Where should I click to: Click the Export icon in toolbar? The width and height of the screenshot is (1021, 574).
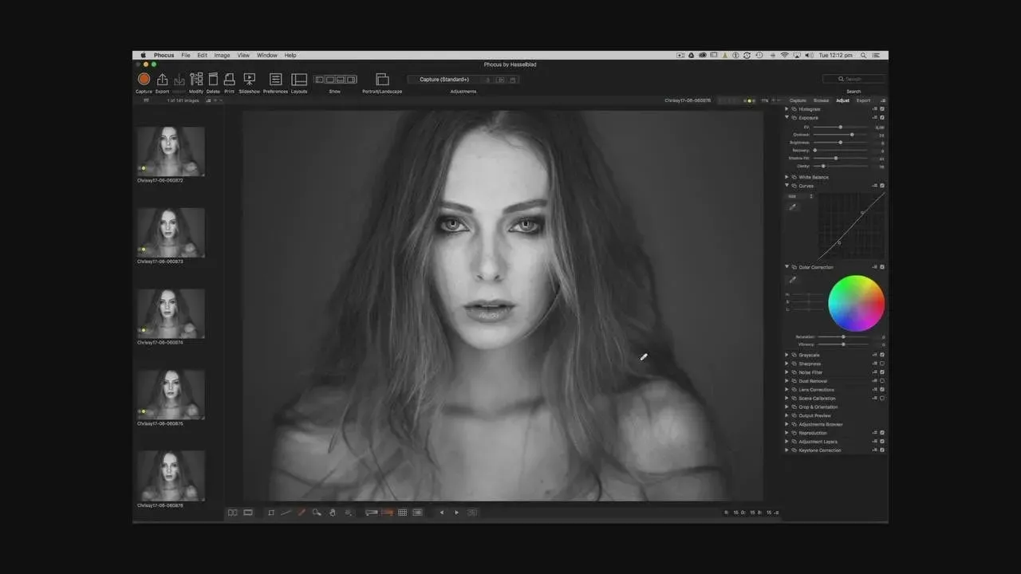(162, 79)
